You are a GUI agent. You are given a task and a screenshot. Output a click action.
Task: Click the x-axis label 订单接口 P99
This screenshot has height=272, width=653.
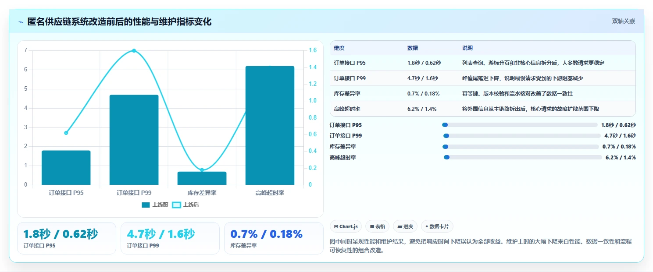click(134, 193)
